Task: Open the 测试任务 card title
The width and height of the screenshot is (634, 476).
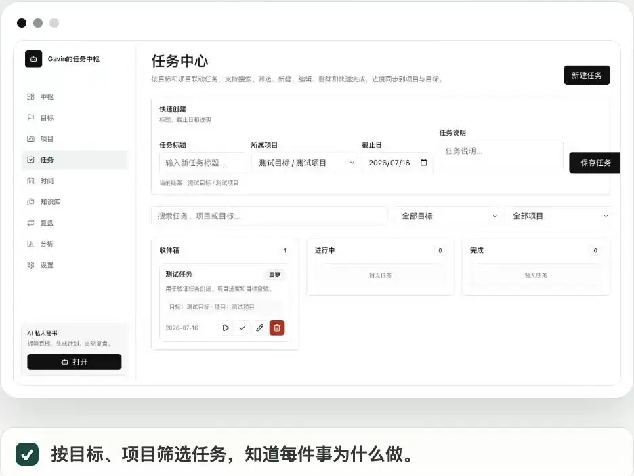Action: point(179,275)
